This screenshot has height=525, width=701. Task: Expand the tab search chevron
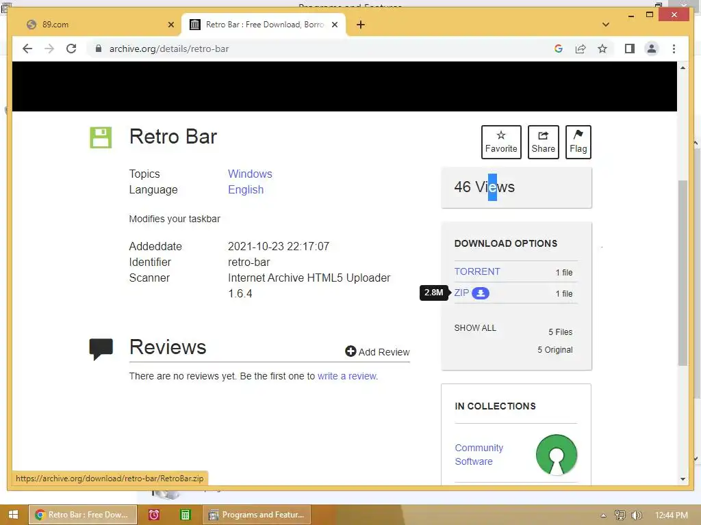[x=606, y=25]
